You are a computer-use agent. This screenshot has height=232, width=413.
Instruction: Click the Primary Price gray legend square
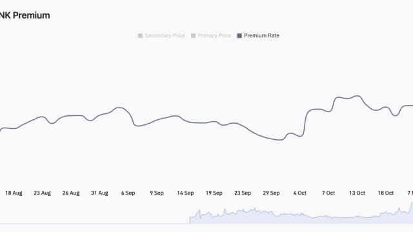click(193, 35)
